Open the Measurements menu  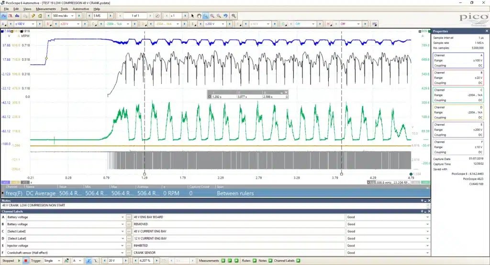coord(45,9)
